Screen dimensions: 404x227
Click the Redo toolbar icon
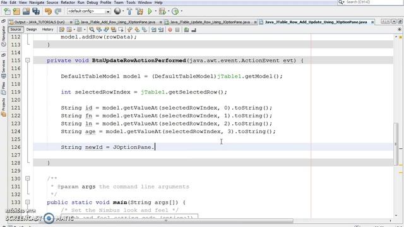[58, 11]
